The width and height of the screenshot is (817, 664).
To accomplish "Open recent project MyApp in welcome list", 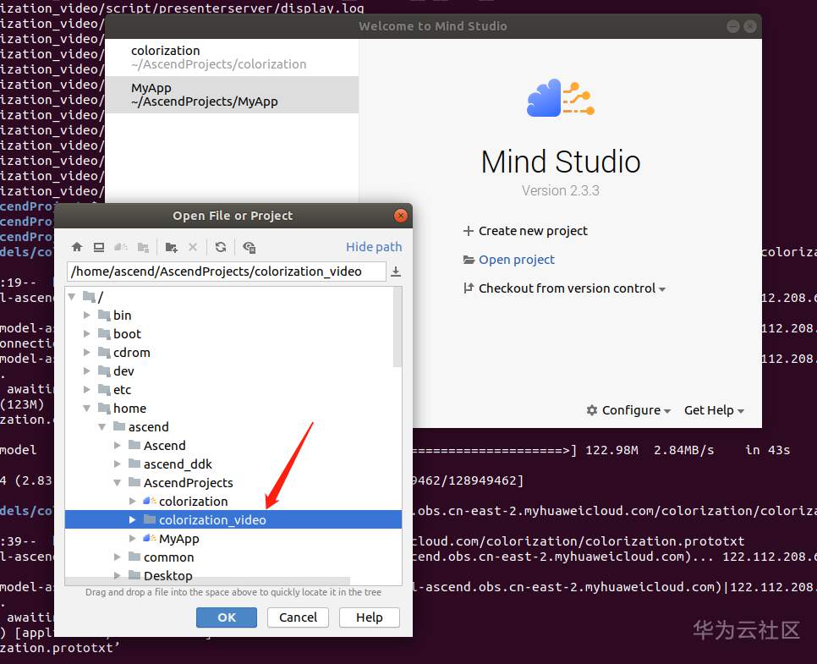I will pyautogui.click(x=232, y=95).
